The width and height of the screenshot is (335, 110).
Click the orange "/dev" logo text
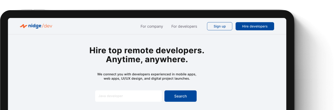click(47, 26)
